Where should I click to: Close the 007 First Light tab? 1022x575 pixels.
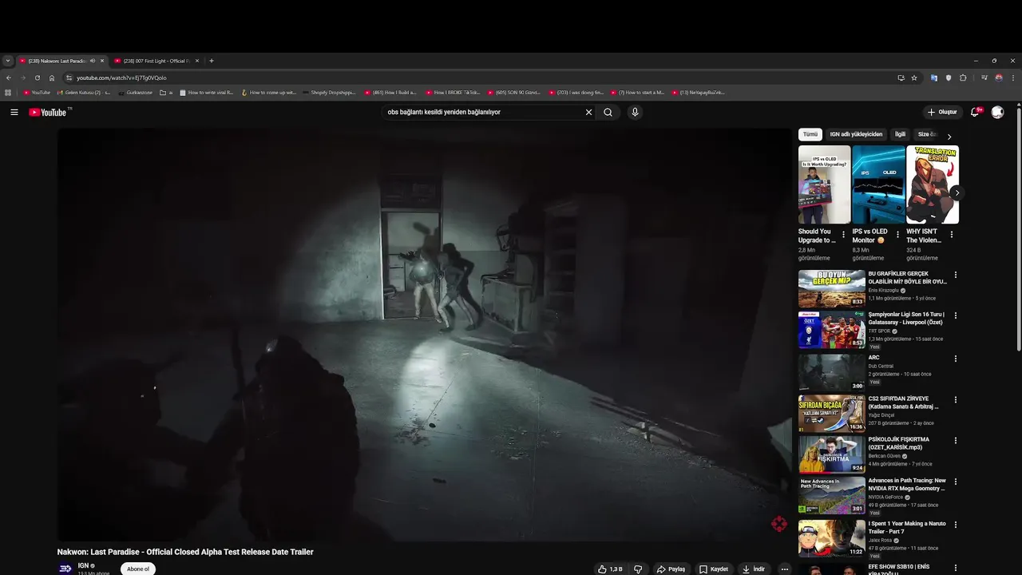pyautogui.click(x=197, y=61)
